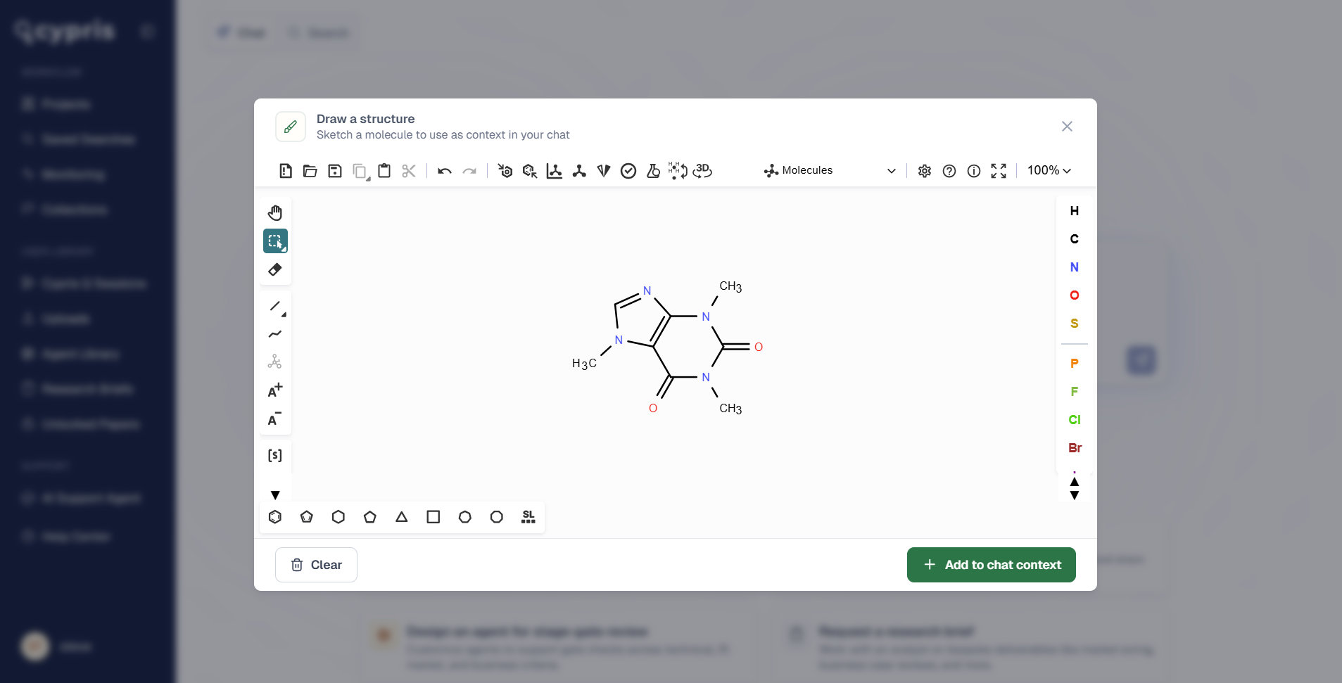Select the Erase tool
This screenshot has height=683, width=1342.
point(275,269)
